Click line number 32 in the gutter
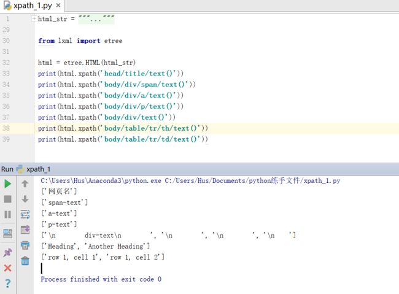Image resolution: width=399 pixels, height=294 pixels. pyautogui.click(x=6, y=63)
